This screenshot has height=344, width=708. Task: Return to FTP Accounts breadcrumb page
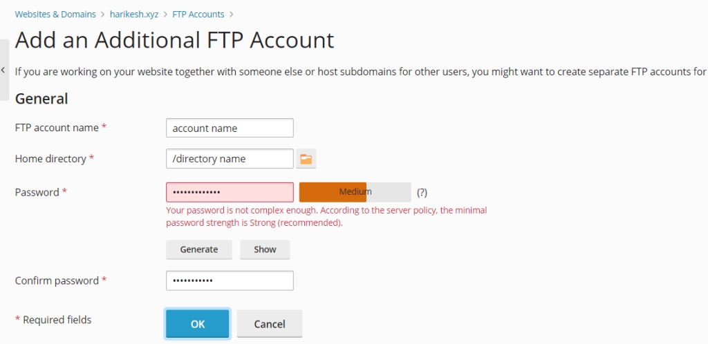coord(198,14)
